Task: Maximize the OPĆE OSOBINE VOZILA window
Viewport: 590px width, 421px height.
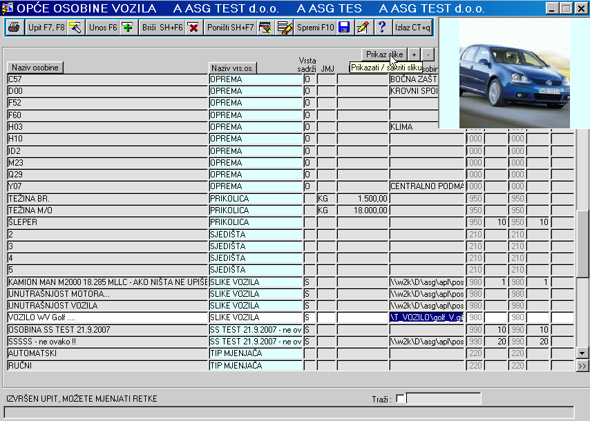Action: (x=567, y=8)
